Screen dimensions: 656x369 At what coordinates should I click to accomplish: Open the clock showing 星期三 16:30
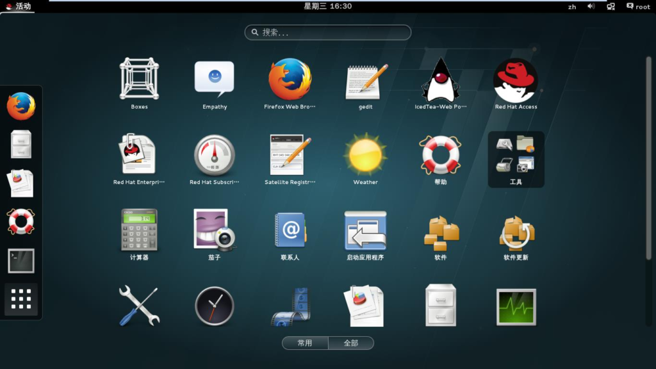[327, 6]
